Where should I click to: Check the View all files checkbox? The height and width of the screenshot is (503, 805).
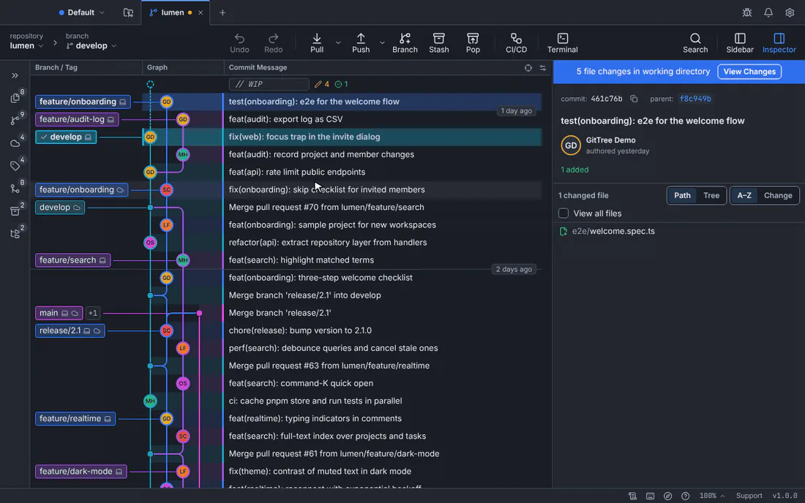point(563,213)
